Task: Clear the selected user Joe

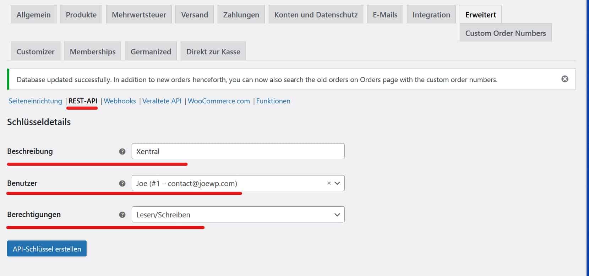Action: pyautogui.click(x=329, y=183)
